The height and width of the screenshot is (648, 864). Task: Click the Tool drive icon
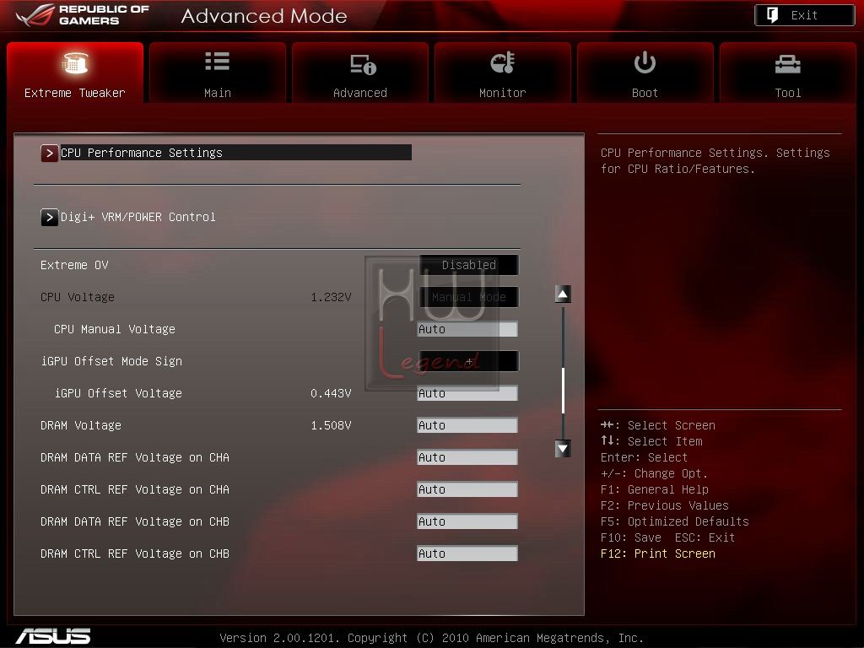pyautogui.click(x=787, y=64)
